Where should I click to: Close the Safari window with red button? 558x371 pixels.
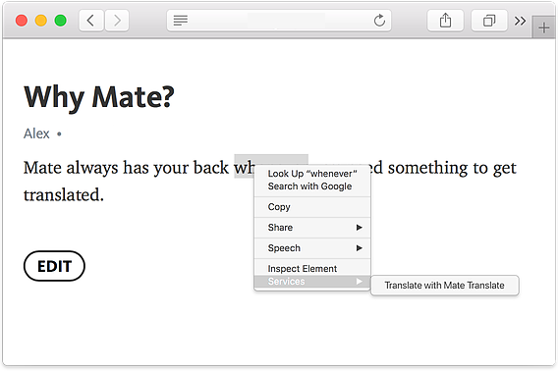click(x=22, y=21)
